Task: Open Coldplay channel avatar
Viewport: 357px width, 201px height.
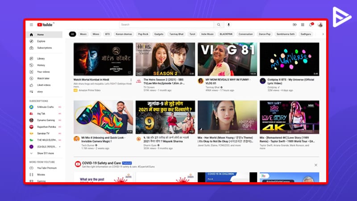Action: click(262, 81)
